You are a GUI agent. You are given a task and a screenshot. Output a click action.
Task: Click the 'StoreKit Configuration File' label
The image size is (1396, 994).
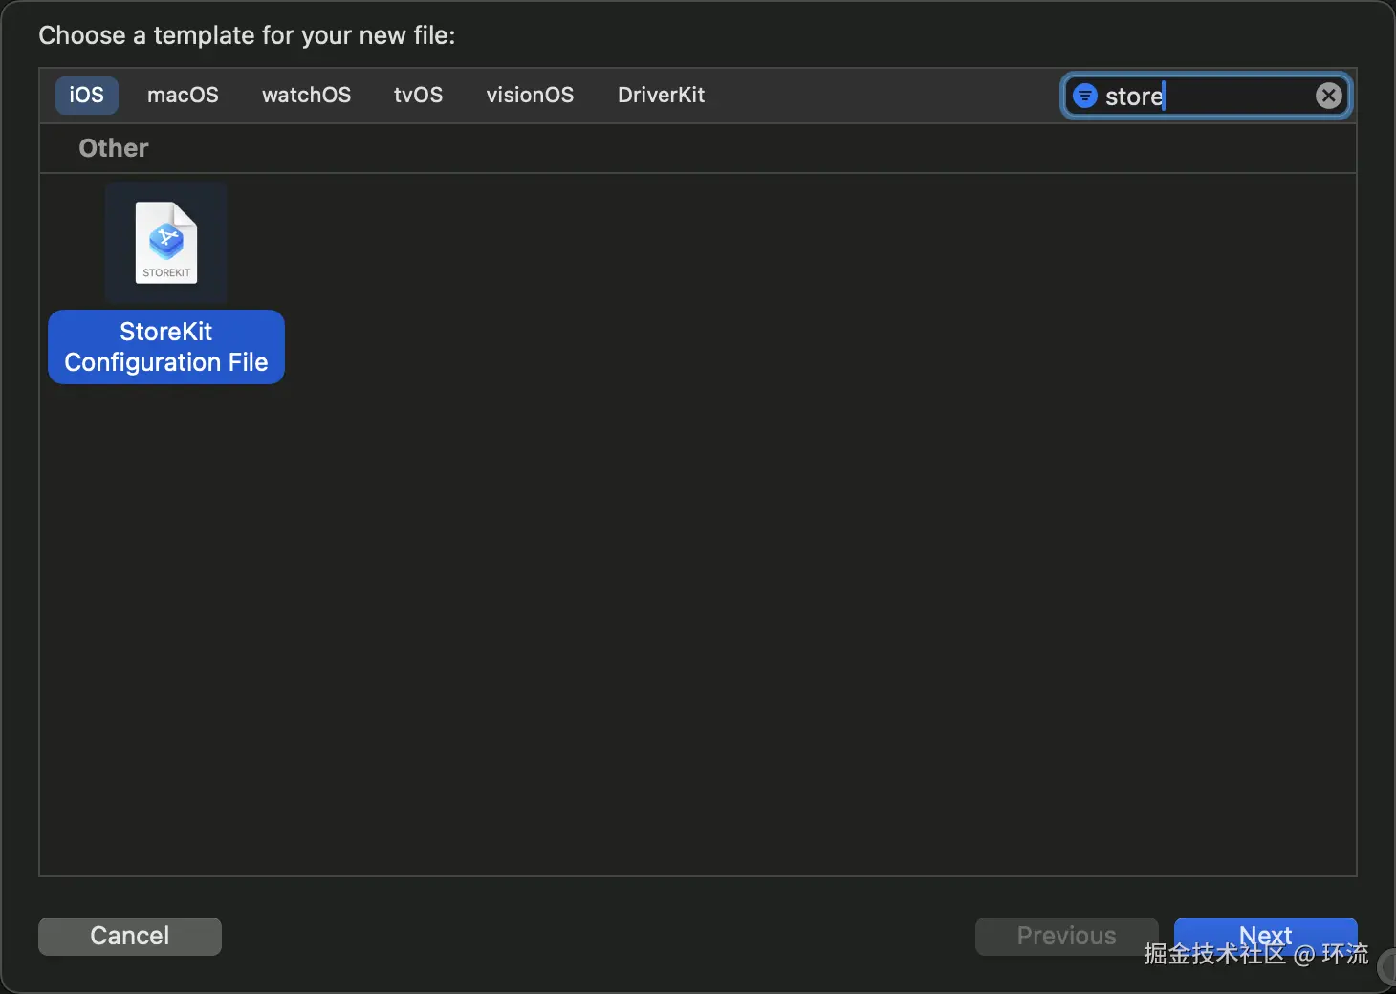(x=166, y=347)
